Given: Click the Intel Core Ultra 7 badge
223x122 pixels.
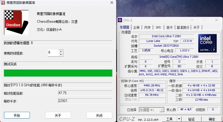Looking at the screenshot, I should point(208,43).
